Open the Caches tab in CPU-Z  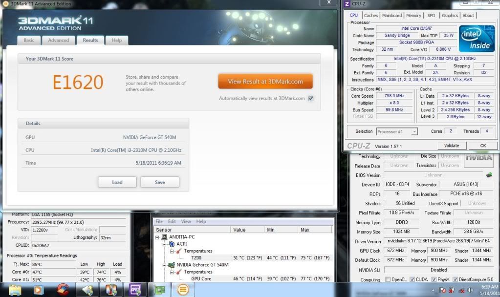point(371,15)
